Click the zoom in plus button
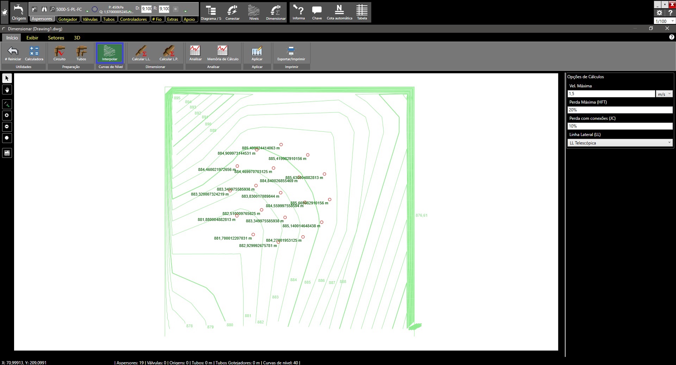676x365 pixels. [x=7, y=116]
